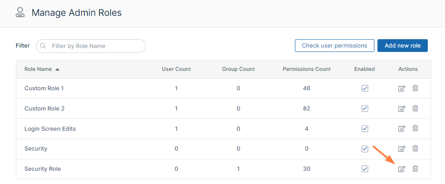Toggle the Security Role enabled checkbox

pyautogui.click(x=365, y=169)
